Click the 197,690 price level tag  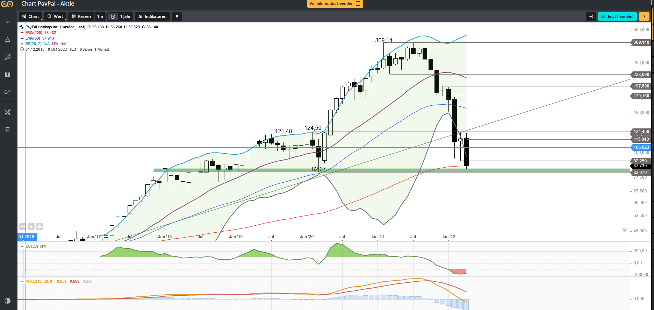click(641, 86)
